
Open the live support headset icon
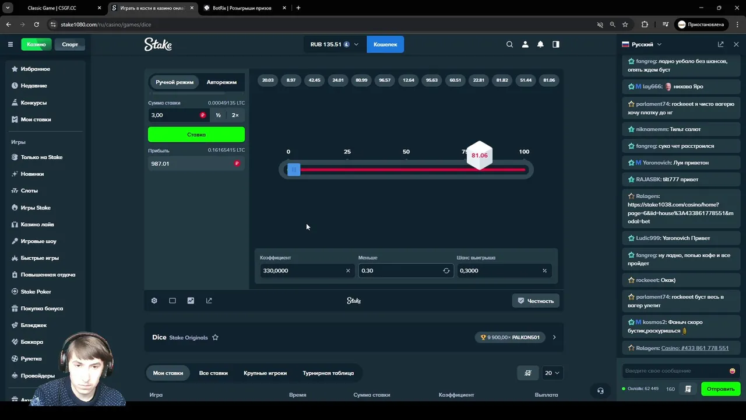[600, 391]
